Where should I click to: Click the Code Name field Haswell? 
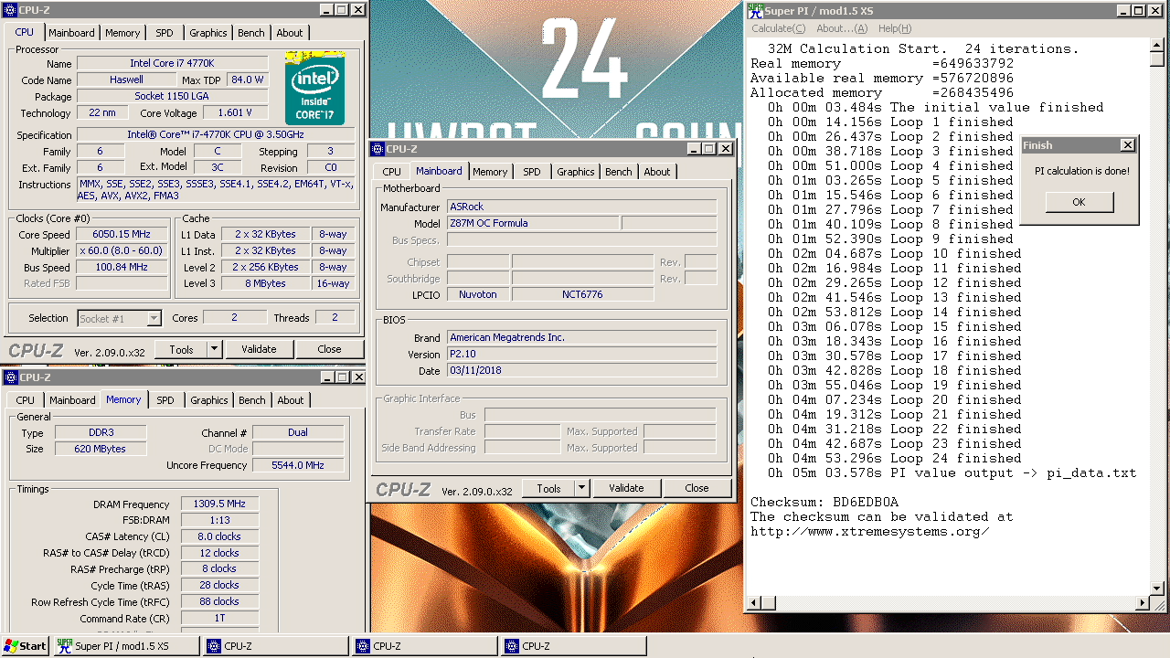(x=125, y=80)
